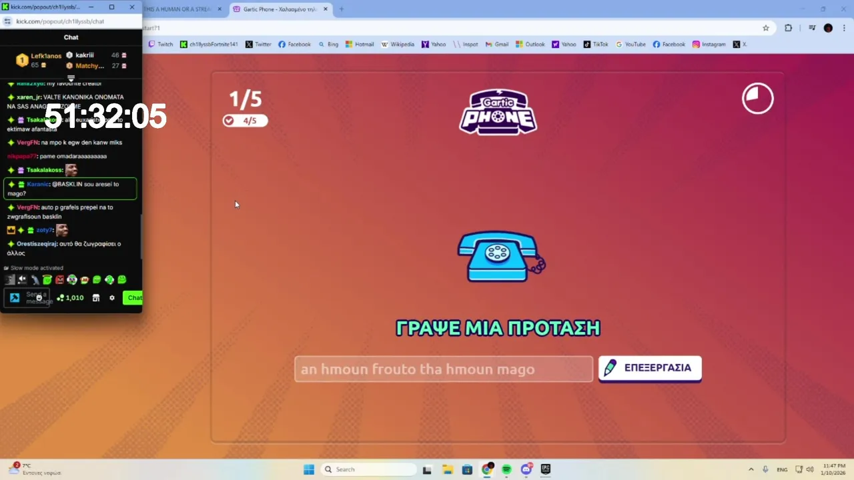Image resolution: width=854 pixels, height=480 pixels.
Task: Open the taskbar clock and date
Action: 833,469
